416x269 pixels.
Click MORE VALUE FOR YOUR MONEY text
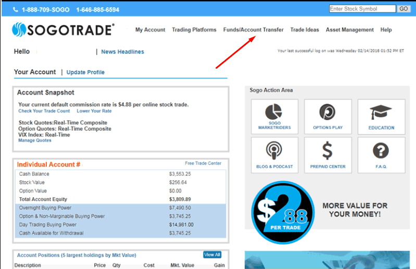[x=355, y=210]
